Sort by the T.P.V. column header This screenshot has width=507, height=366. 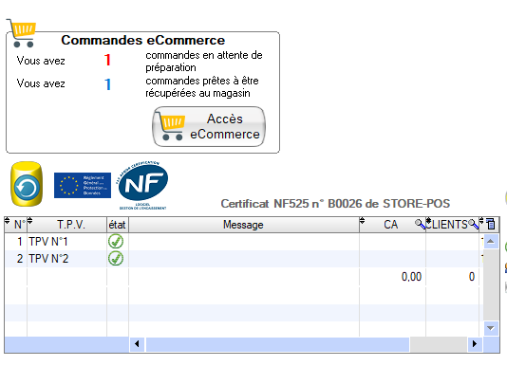pyautogui.click(x=66, y=225)
